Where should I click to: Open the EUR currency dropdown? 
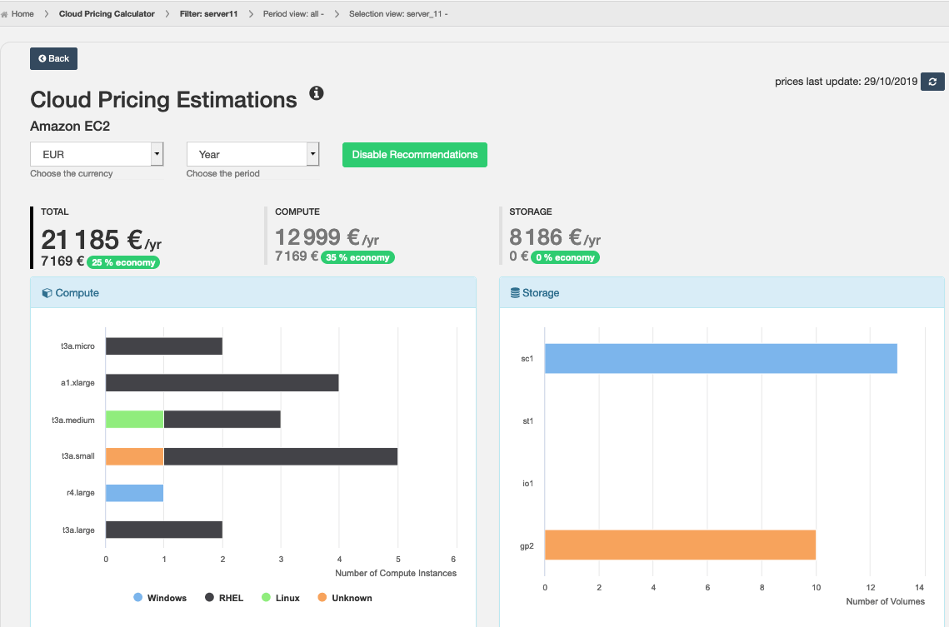tap(97, 154)
